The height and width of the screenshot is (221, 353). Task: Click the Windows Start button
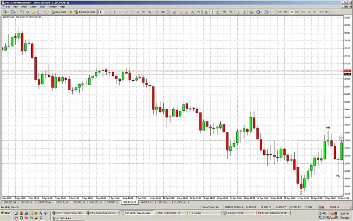(6, 213)
